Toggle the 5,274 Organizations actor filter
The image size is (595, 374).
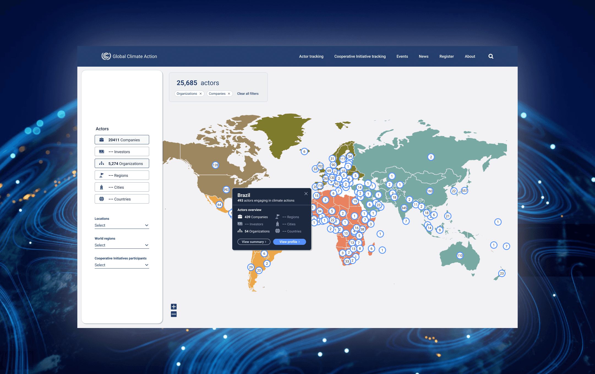pos(122,163)
